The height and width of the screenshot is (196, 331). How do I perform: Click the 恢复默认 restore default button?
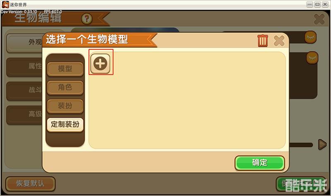(x=30, y=184)
